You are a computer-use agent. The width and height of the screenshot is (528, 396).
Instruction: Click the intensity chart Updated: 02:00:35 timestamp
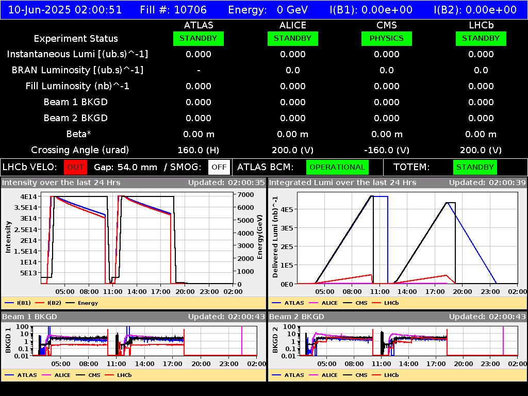[x=226, y=183]
